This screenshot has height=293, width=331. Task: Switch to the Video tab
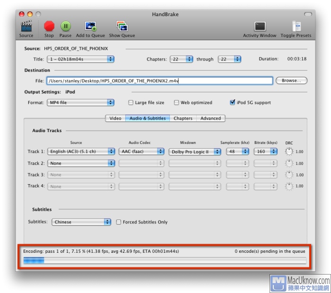click(115, 118)
